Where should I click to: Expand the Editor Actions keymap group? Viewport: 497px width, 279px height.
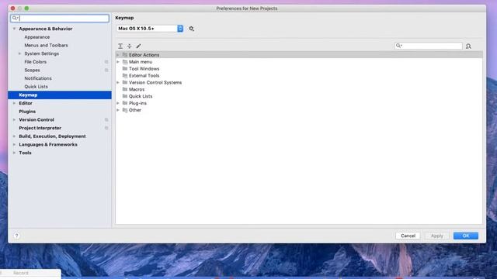(118, 55)
